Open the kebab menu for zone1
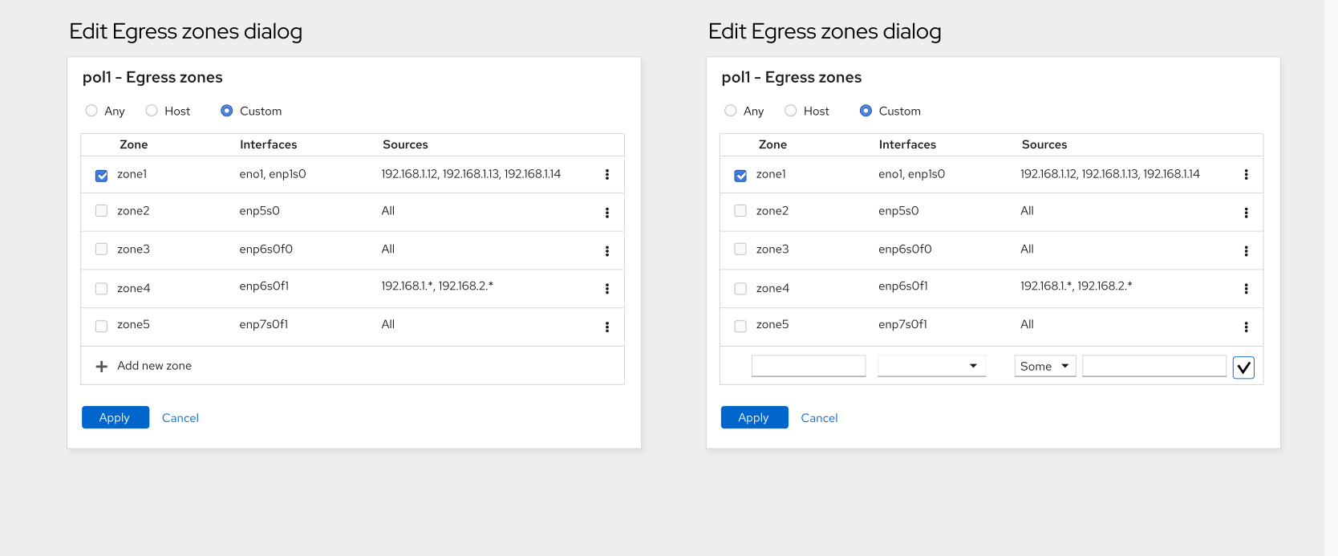 tap(607, 174)
